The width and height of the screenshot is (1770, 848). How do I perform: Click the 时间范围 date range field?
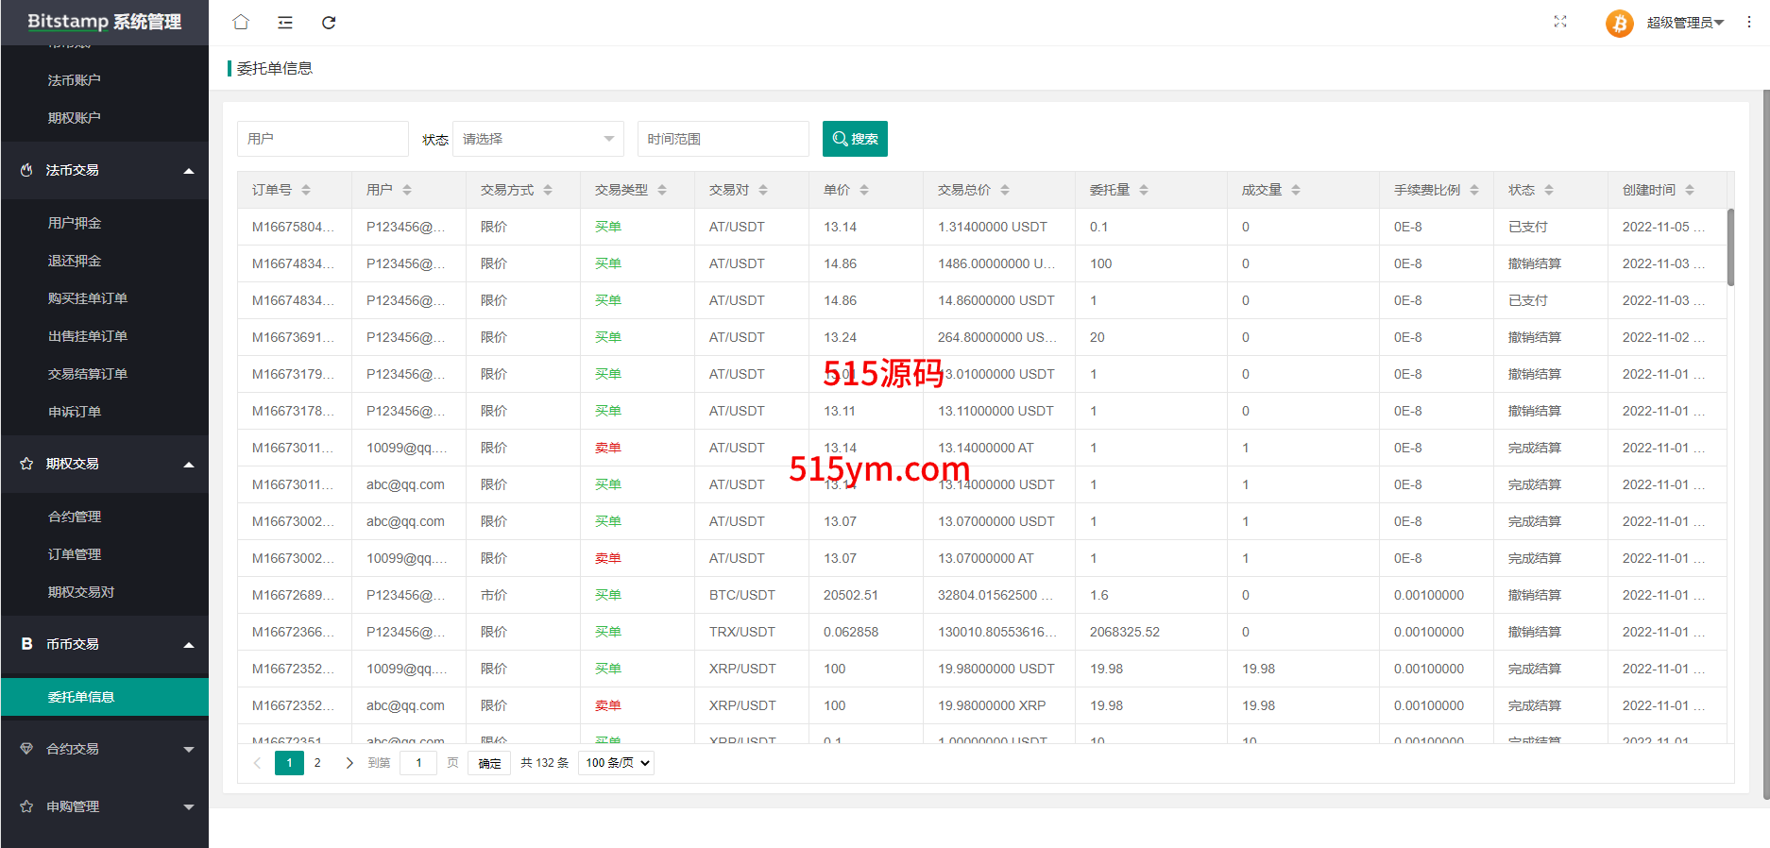point(723,139)
